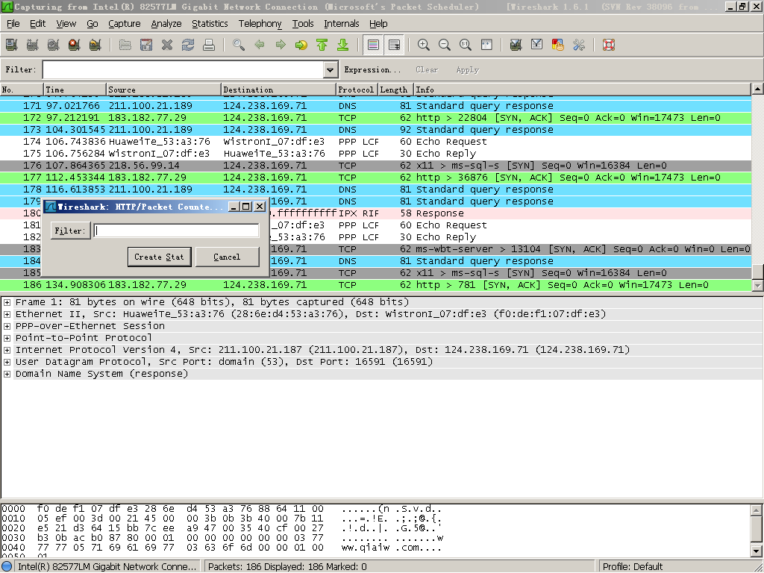Open the Edit menu

coord(37,23)
